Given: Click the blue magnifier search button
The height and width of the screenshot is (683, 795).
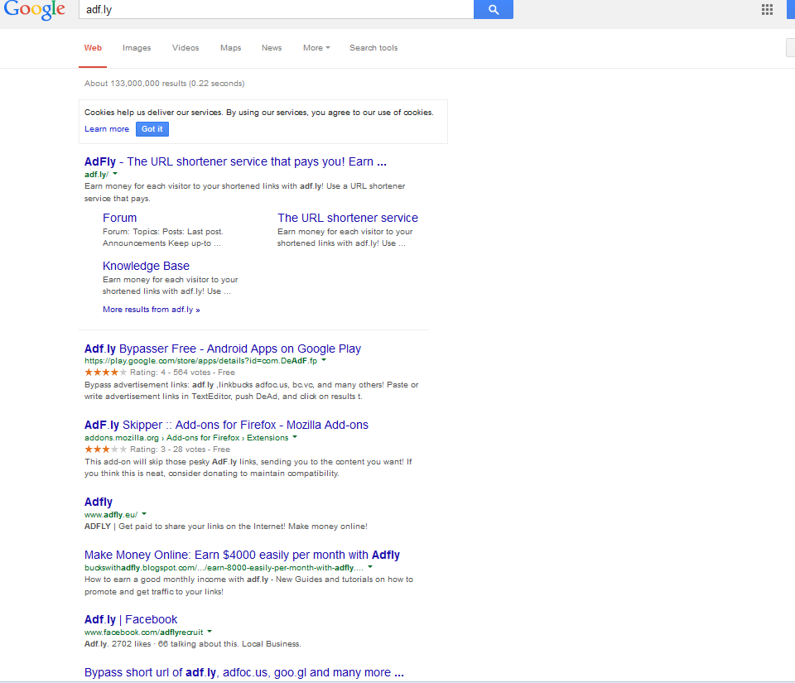Looking at the screenshot, I should [494, 9].
